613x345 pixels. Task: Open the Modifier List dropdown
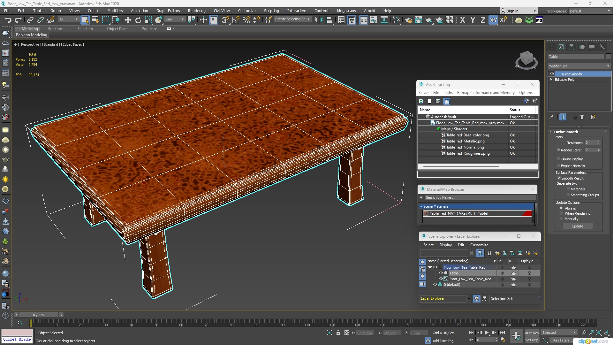click(579, 66)
